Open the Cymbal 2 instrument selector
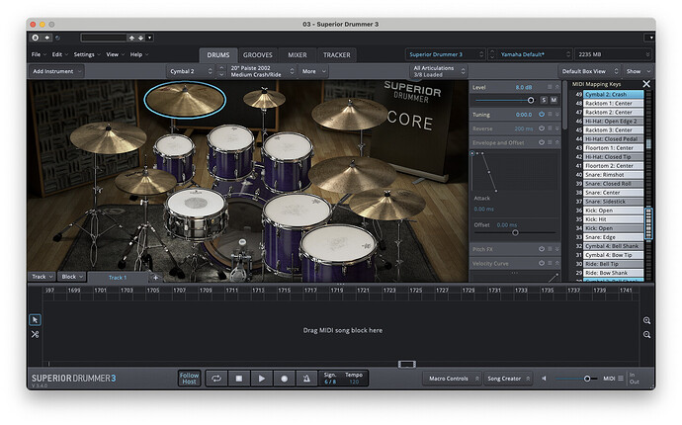 (x=191, y=71)
